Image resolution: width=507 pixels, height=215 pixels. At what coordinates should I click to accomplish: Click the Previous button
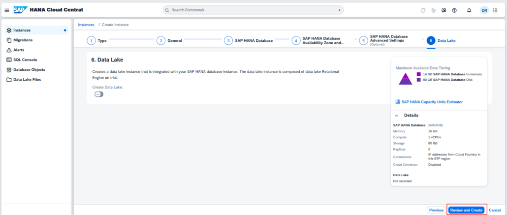[436, 210]
